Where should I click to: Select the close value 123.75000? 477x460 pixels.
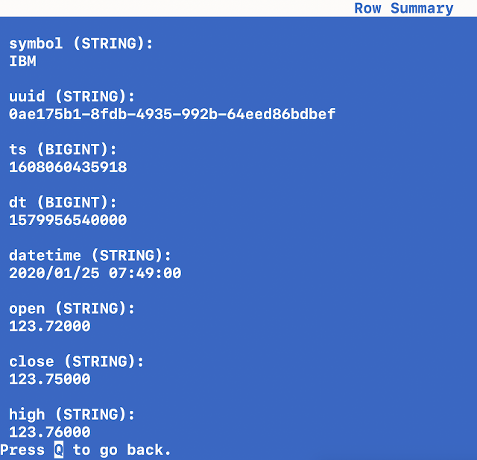(50, 379)
